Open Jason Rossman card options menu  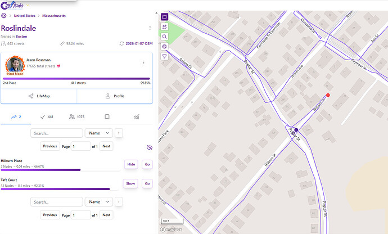click(x=143, y=62)
